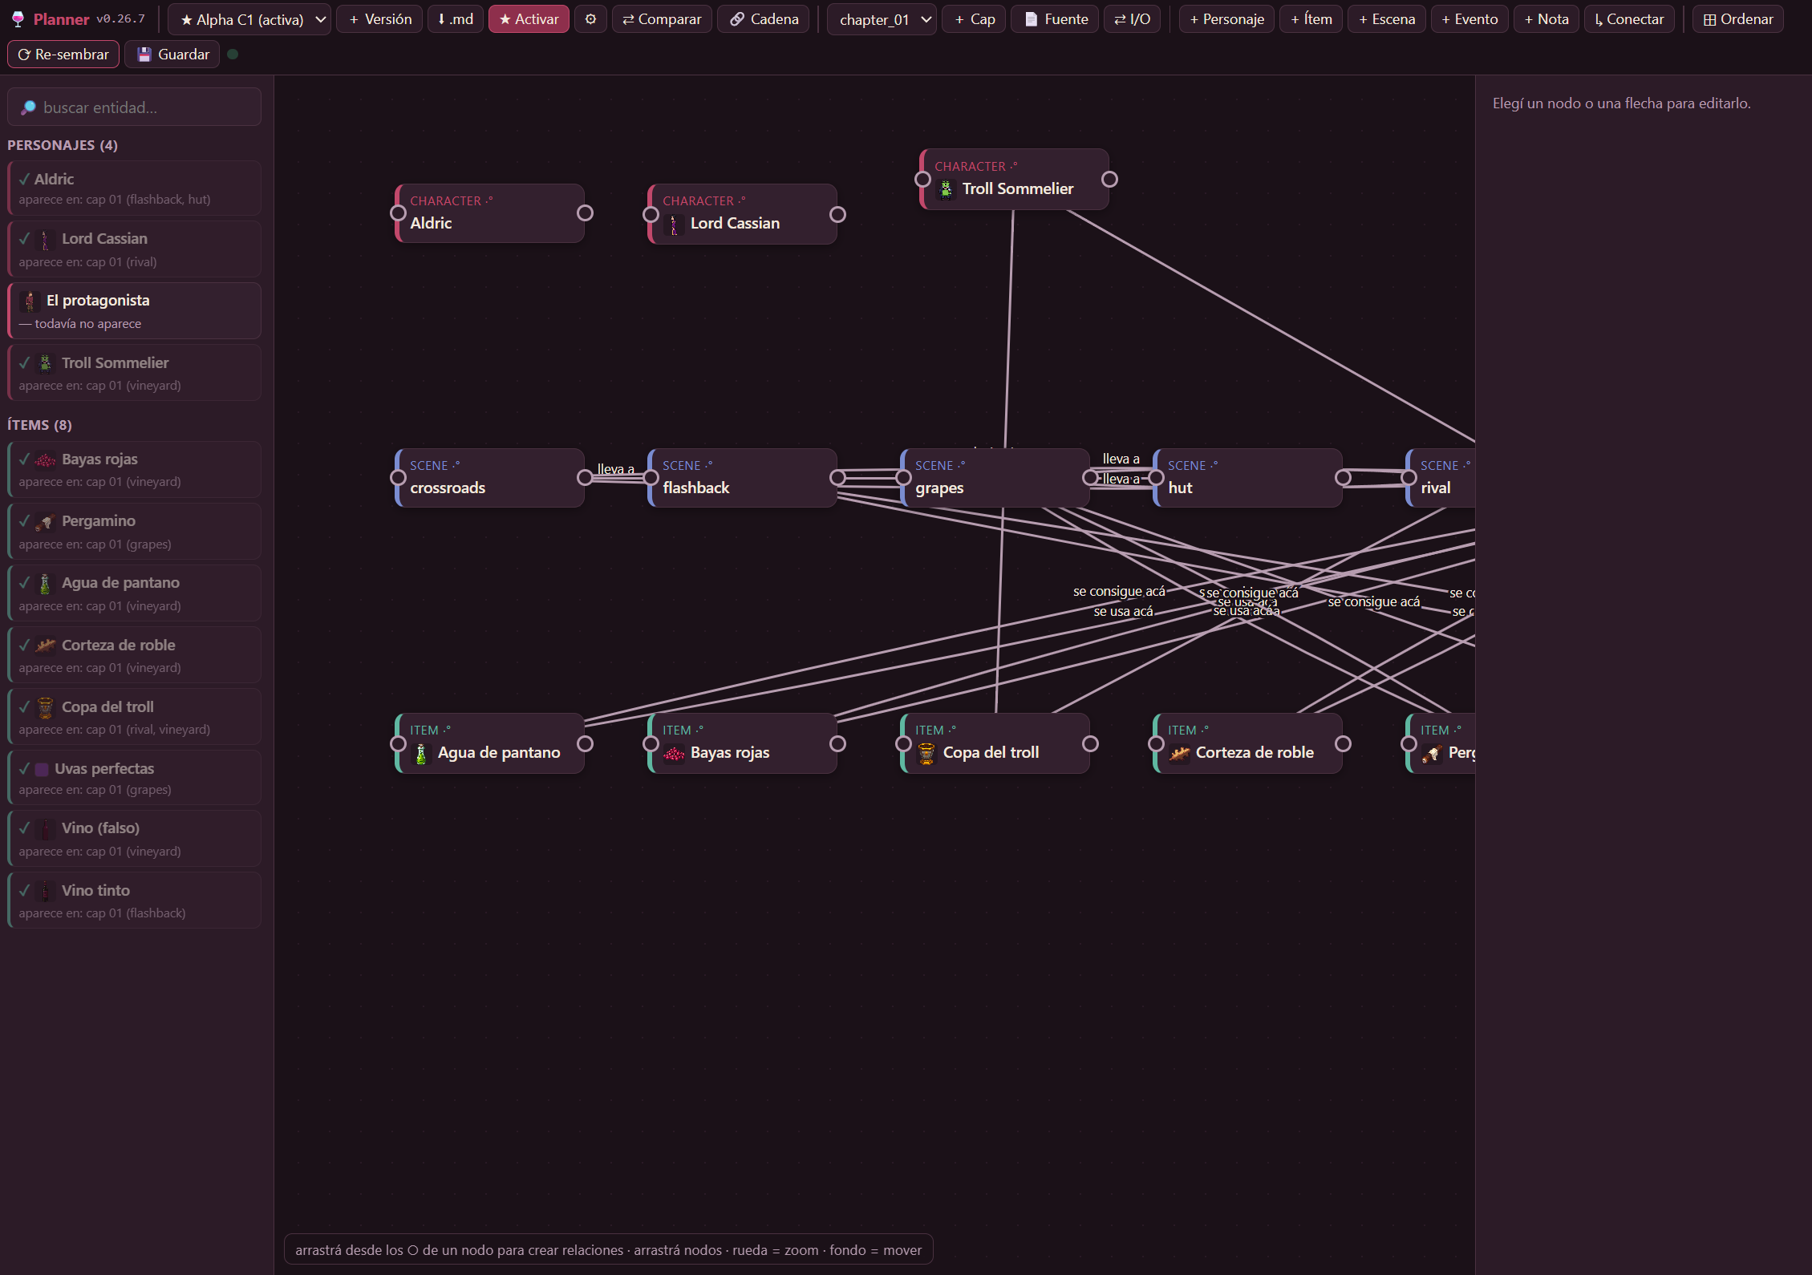
Task: Click the Cadena link button
Action: 764,19
